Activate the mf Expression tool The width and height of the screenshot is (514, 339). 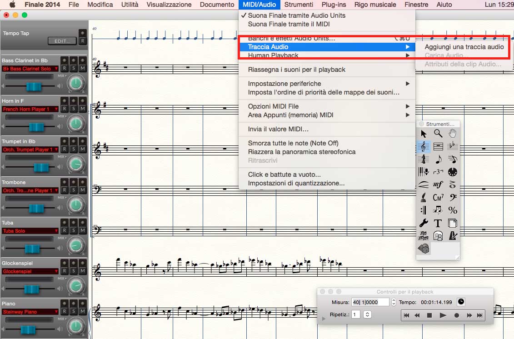[x=438, y=184]
